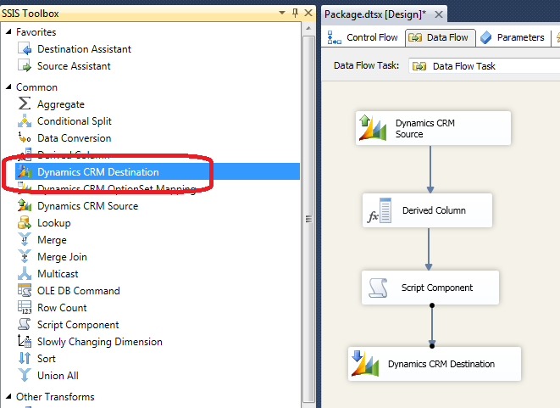The height and width of the screenshot is (408, 560).
Task: Switch to the Data Flow tab
Action: click(x=440, y=37)
